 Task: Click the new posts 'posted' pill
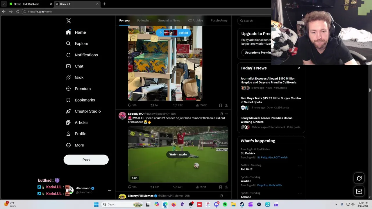pyautogui.click(x=173, y=33)
